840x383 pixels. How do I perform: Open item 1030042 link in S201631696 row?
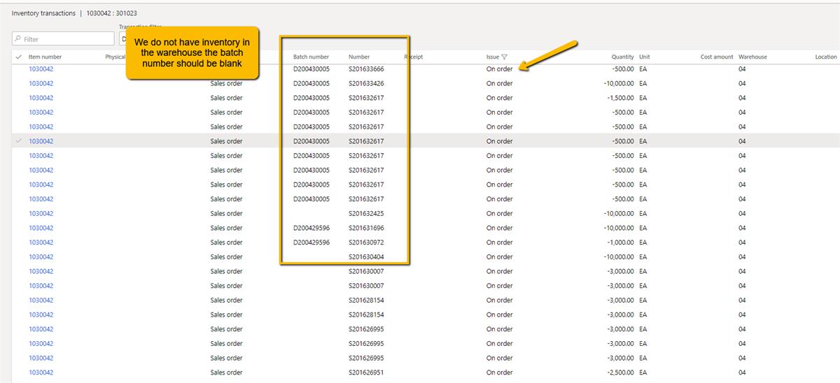click(41, 228)
